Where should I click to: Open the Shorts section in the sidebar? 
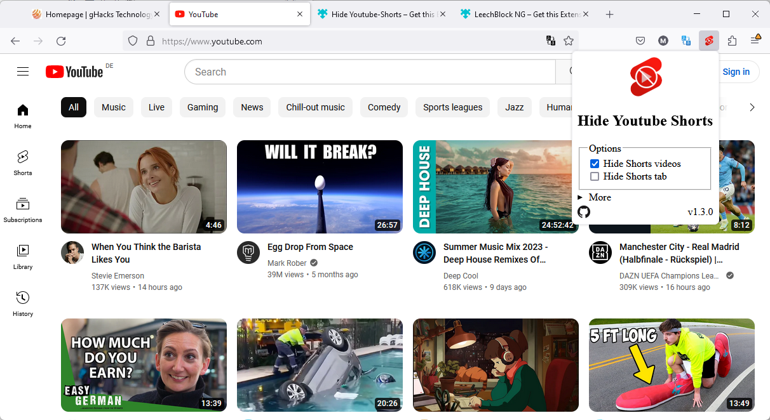[22, 162]
